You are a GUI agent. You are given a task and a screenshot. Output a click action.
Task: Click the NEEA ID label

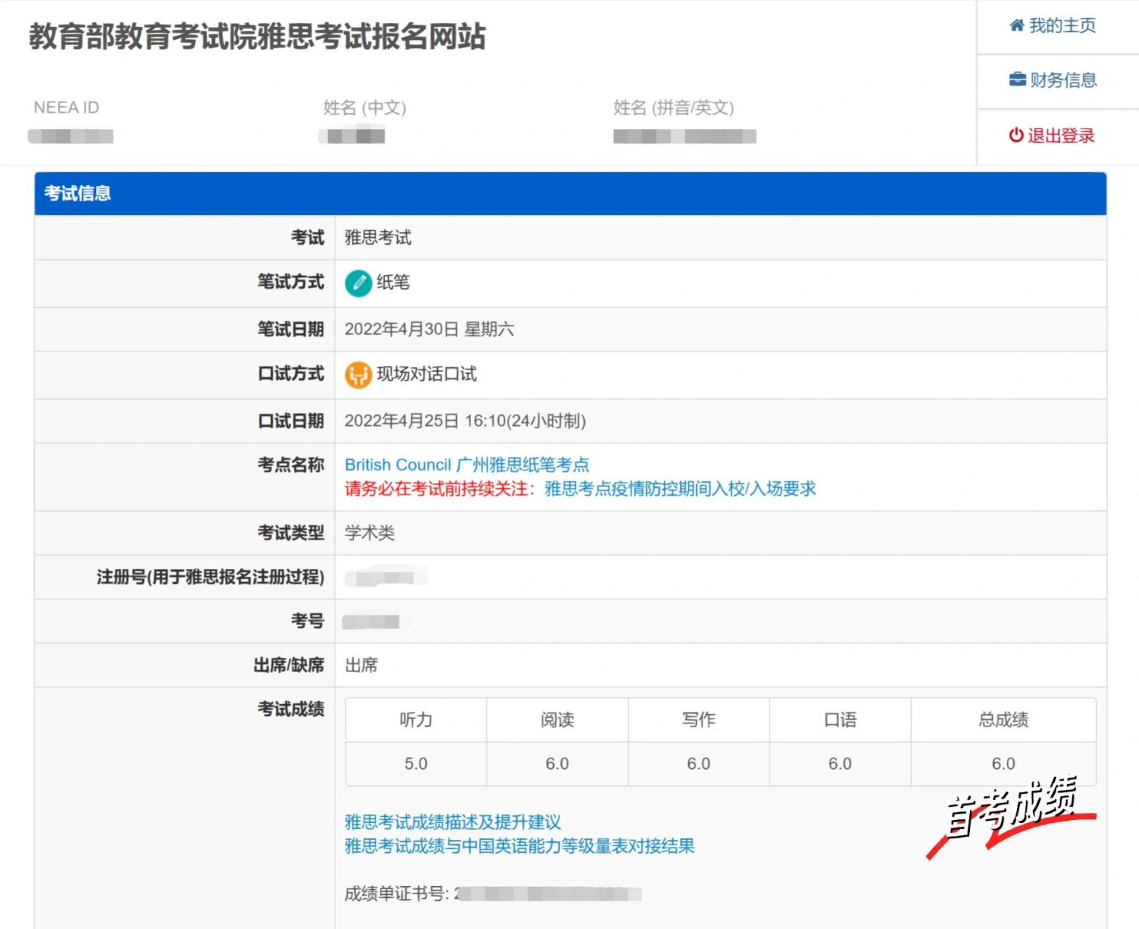click(67, 108)
